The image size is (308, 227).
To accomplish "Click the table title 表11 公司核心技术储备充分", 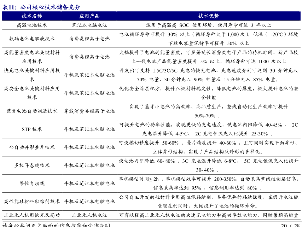I will coord(41,7).
